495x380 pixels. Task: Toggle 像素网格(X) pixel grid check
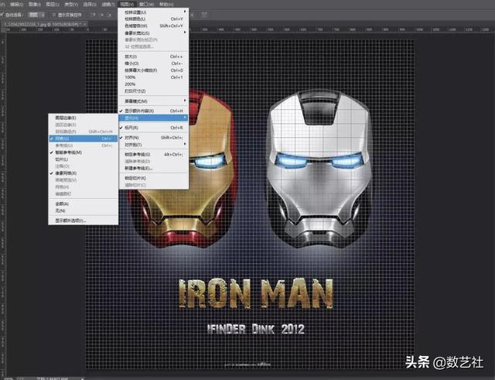point(84,173)
